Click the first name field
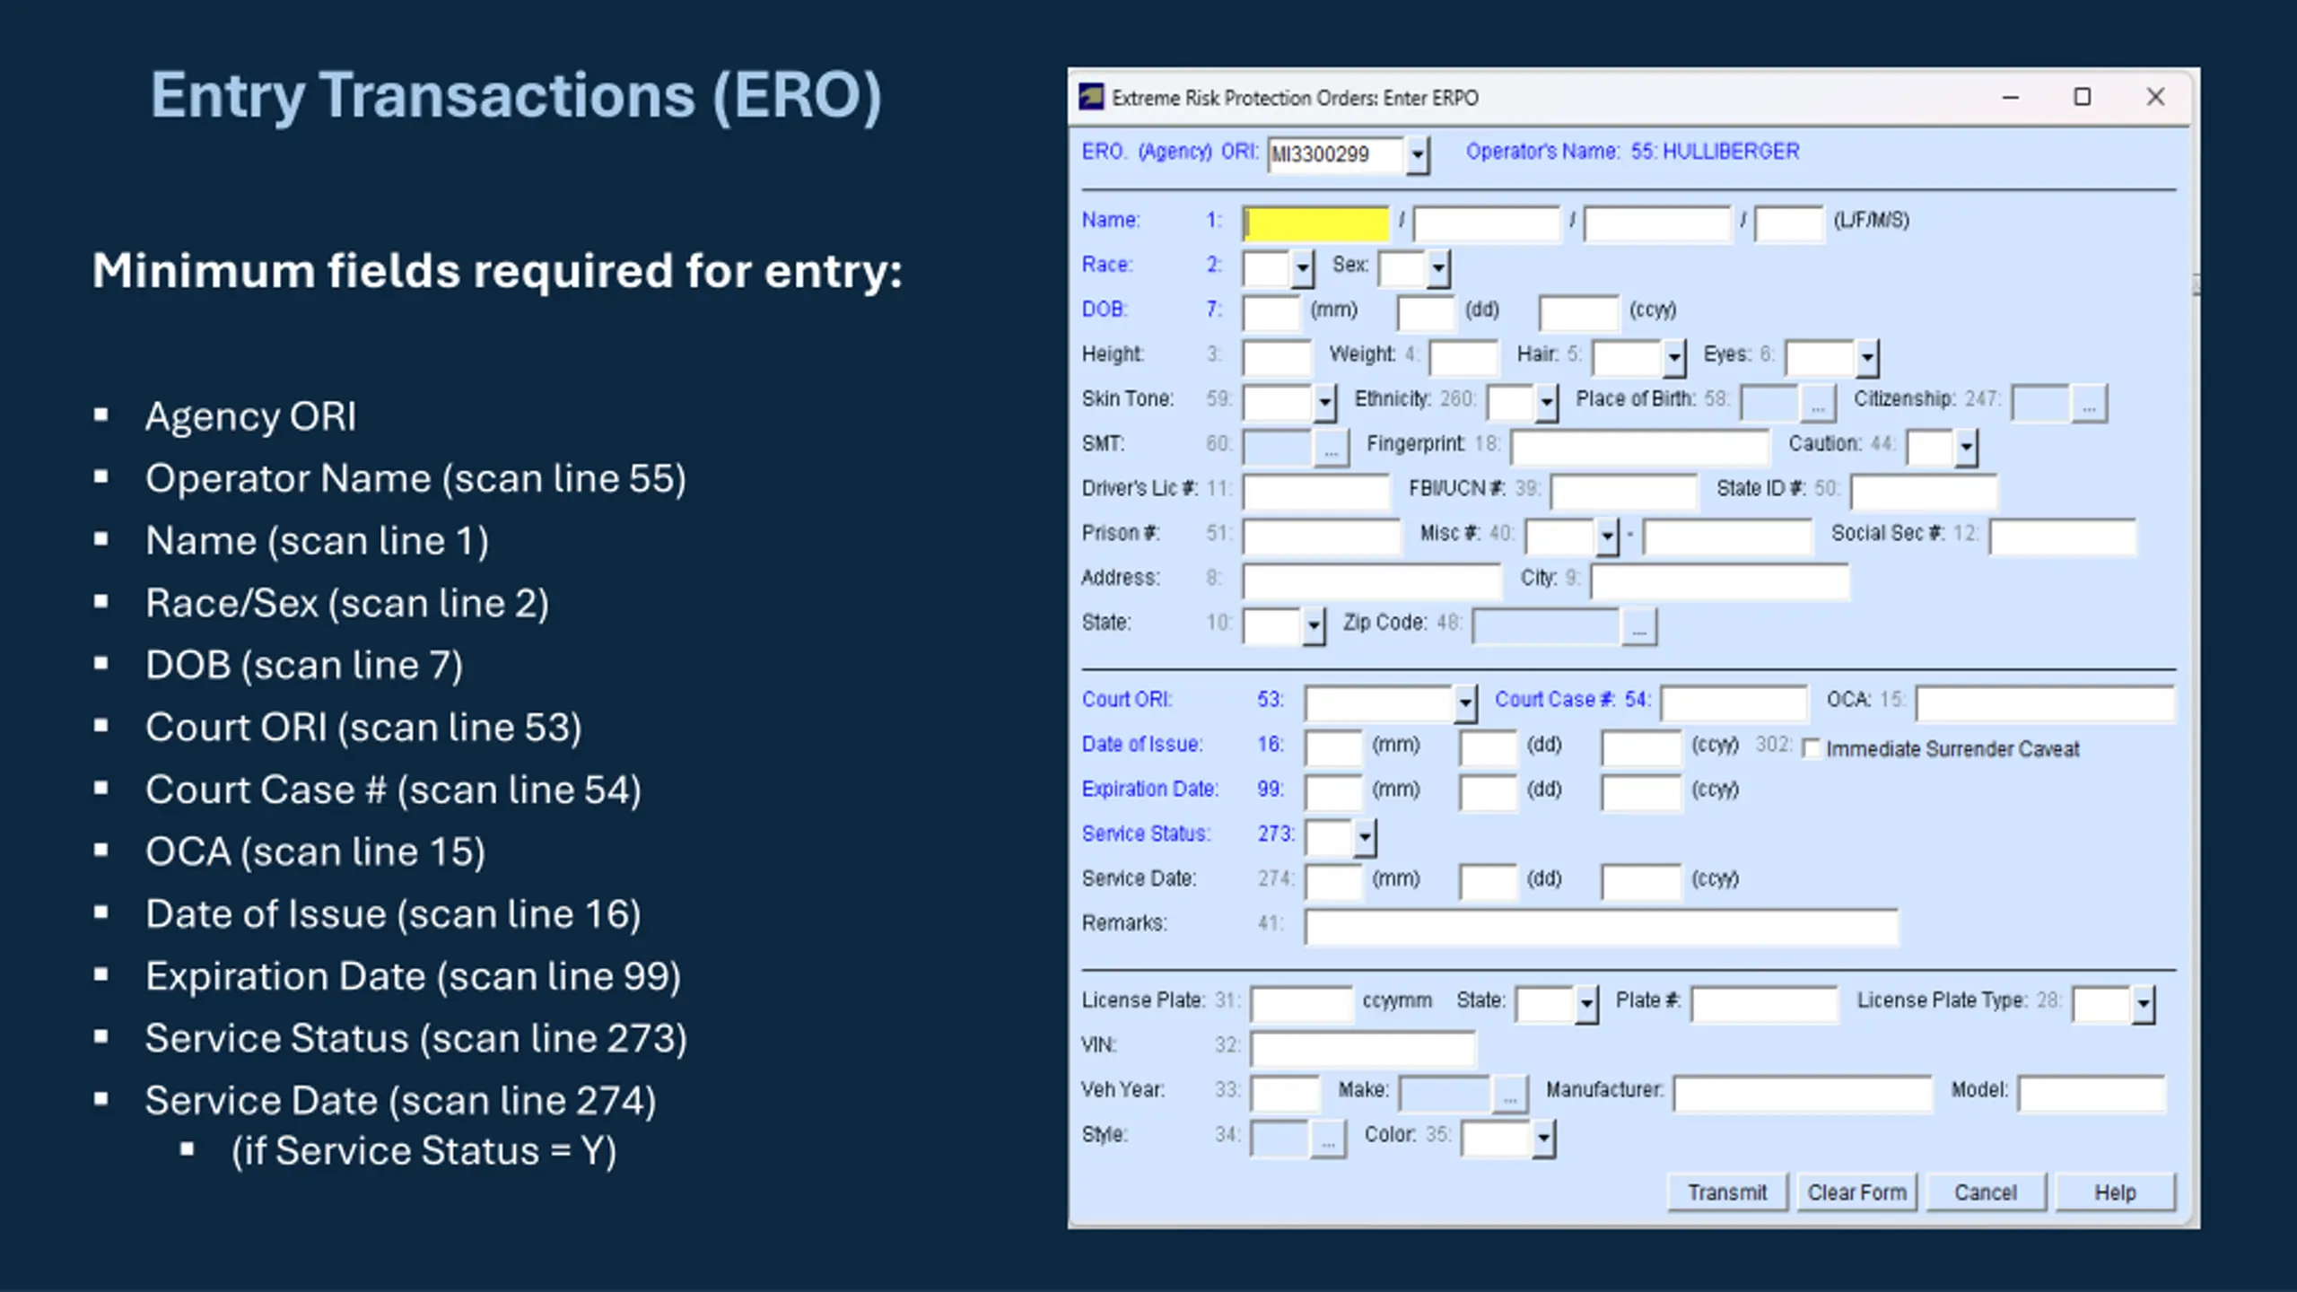This screenshot has height=1292, width=2297. [1487, 224]
